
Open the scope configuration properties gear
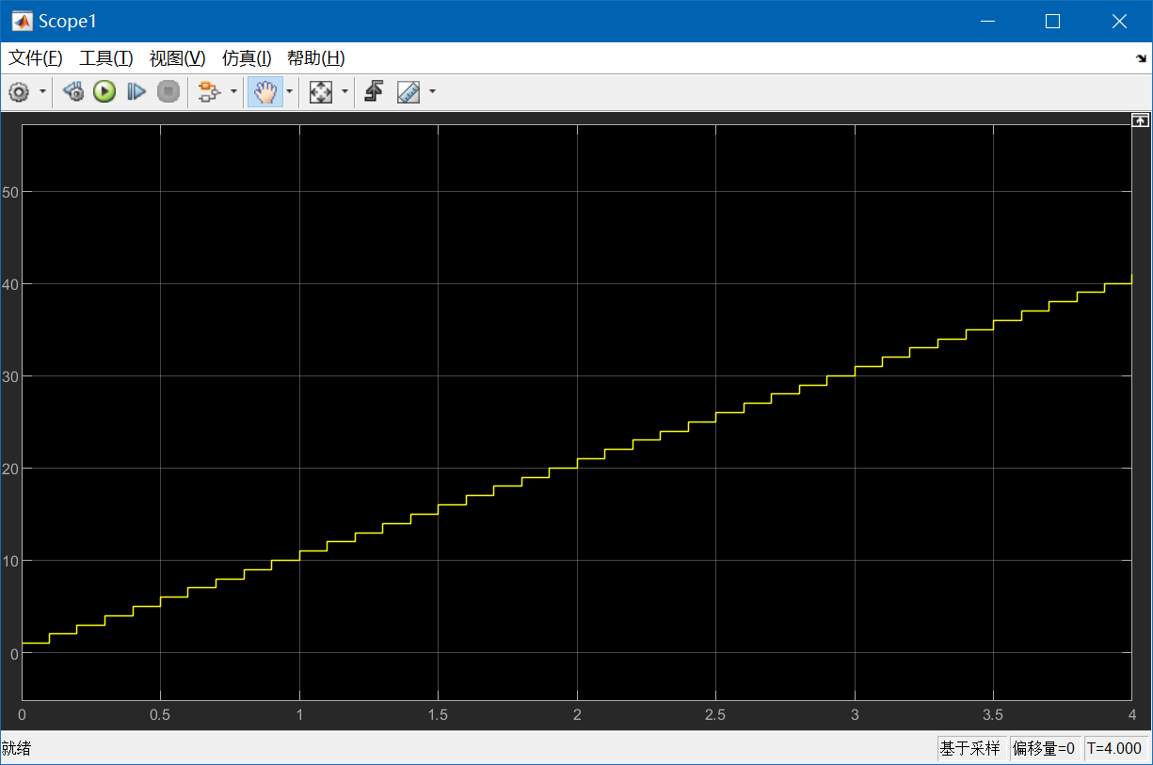click(19, 92)
